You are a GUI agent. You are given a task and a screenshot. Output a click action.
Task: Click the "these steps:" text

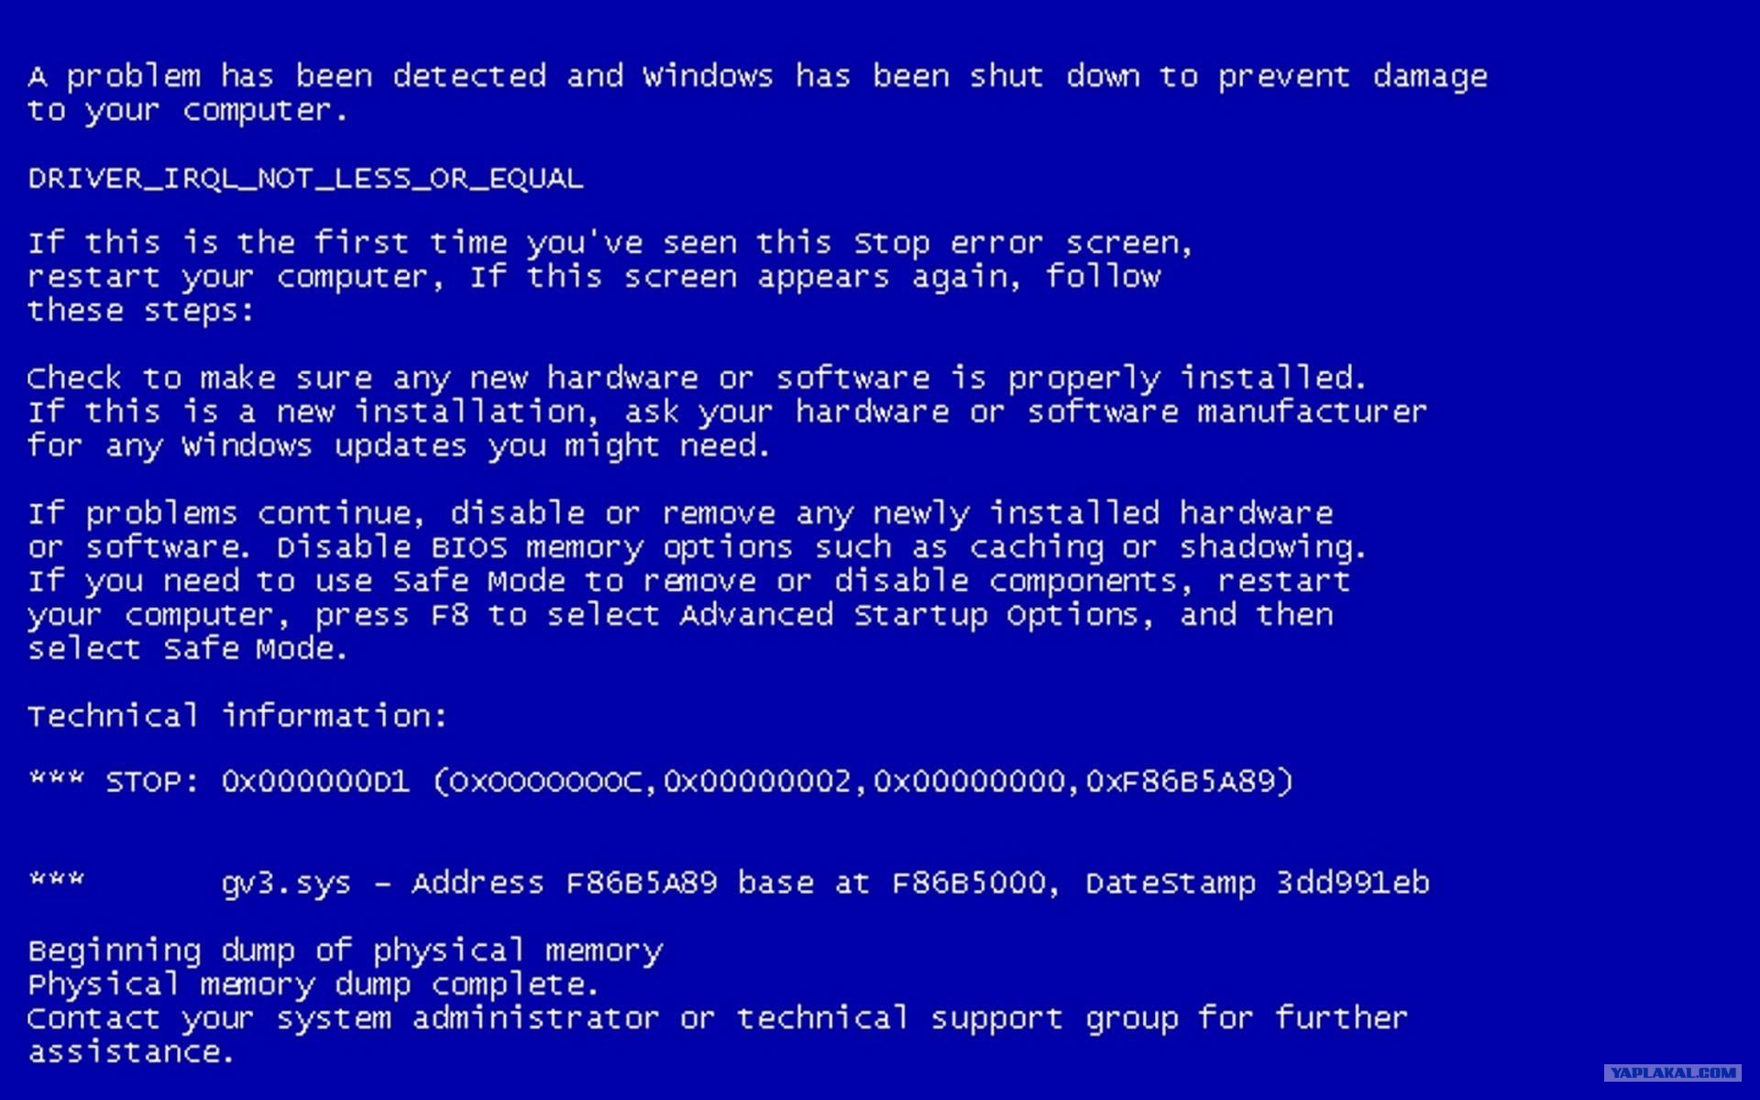pyautogui.click(x=140, y=311)
